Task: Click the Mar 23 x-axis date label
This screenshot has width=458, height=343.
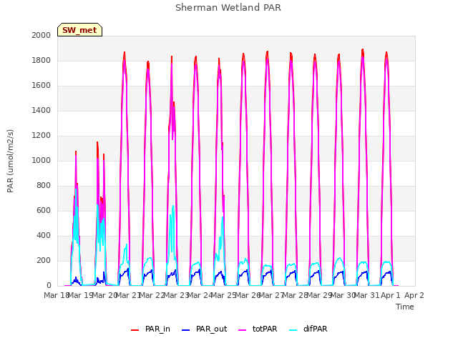Action: click(176, 295)
